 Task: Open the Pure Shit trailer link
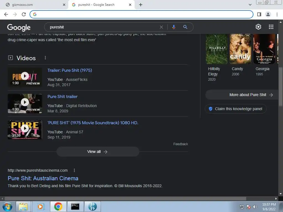click(x=62, y=97)
